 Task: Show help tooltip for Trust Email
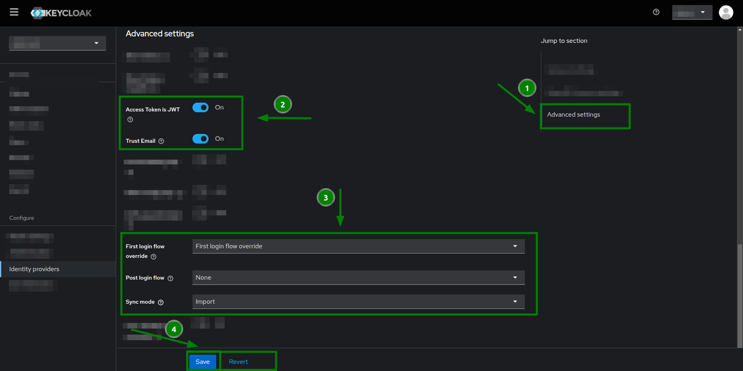(160, 140)
